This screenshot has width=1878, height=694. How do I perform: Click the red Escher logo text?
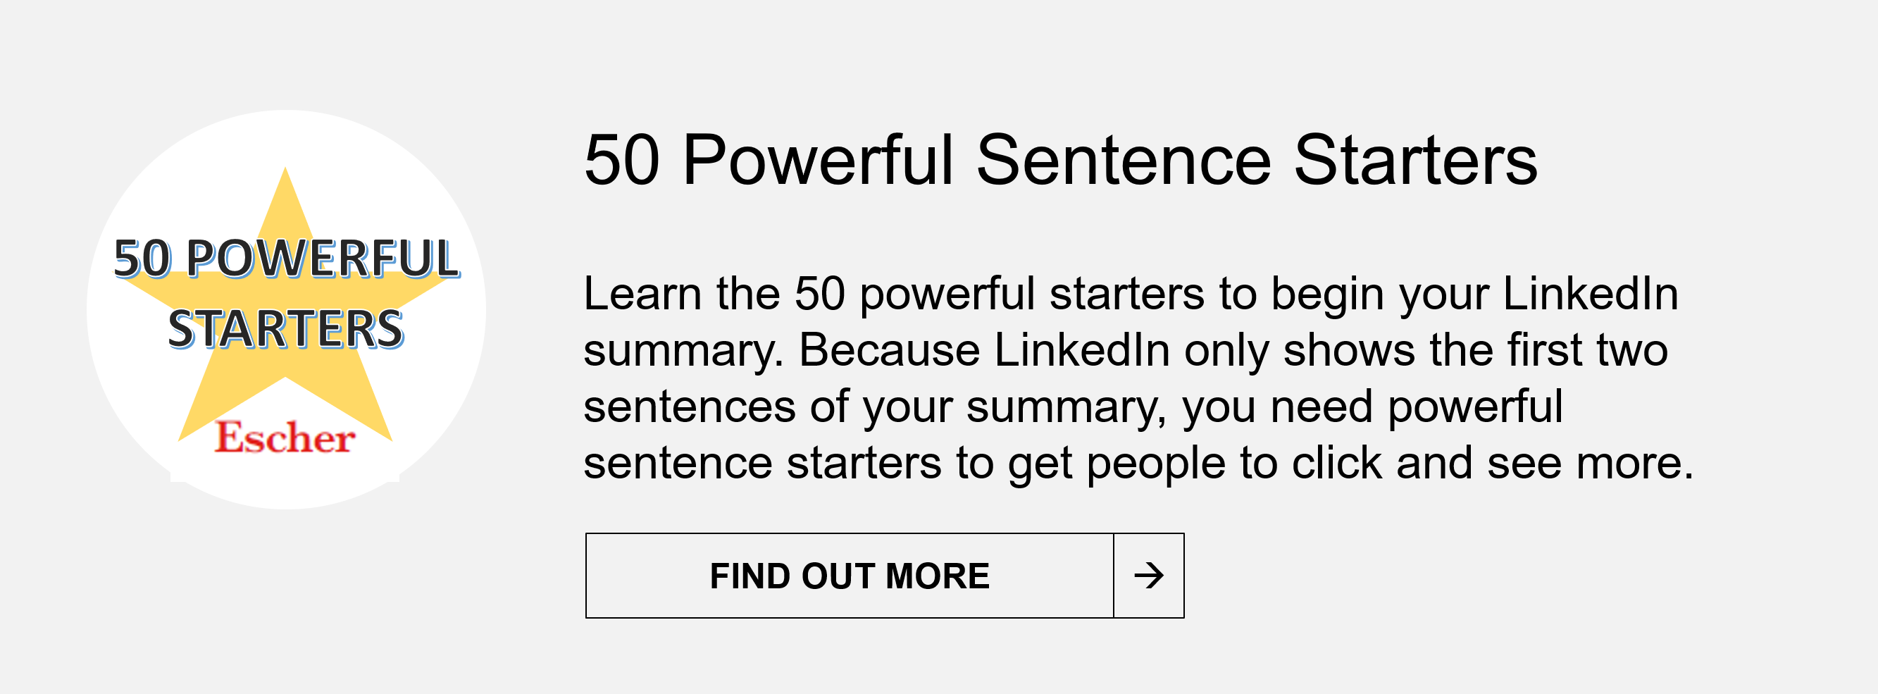pyautogui.click(x=285, y=438)
